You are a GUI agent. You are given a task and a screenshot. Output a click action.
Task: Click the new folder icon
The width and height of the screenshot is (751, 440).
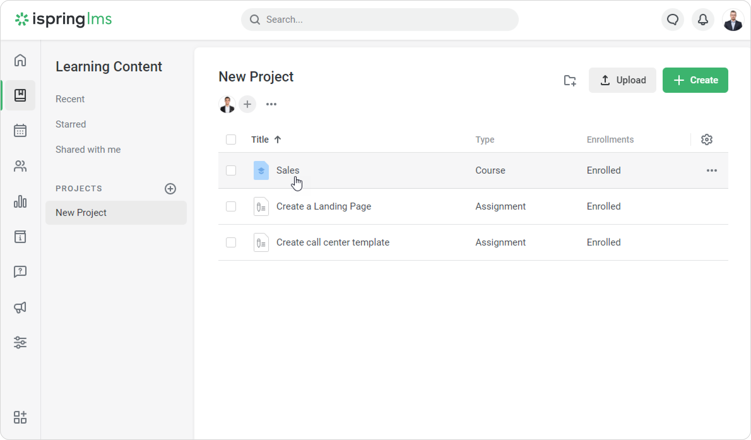(570, 80)
